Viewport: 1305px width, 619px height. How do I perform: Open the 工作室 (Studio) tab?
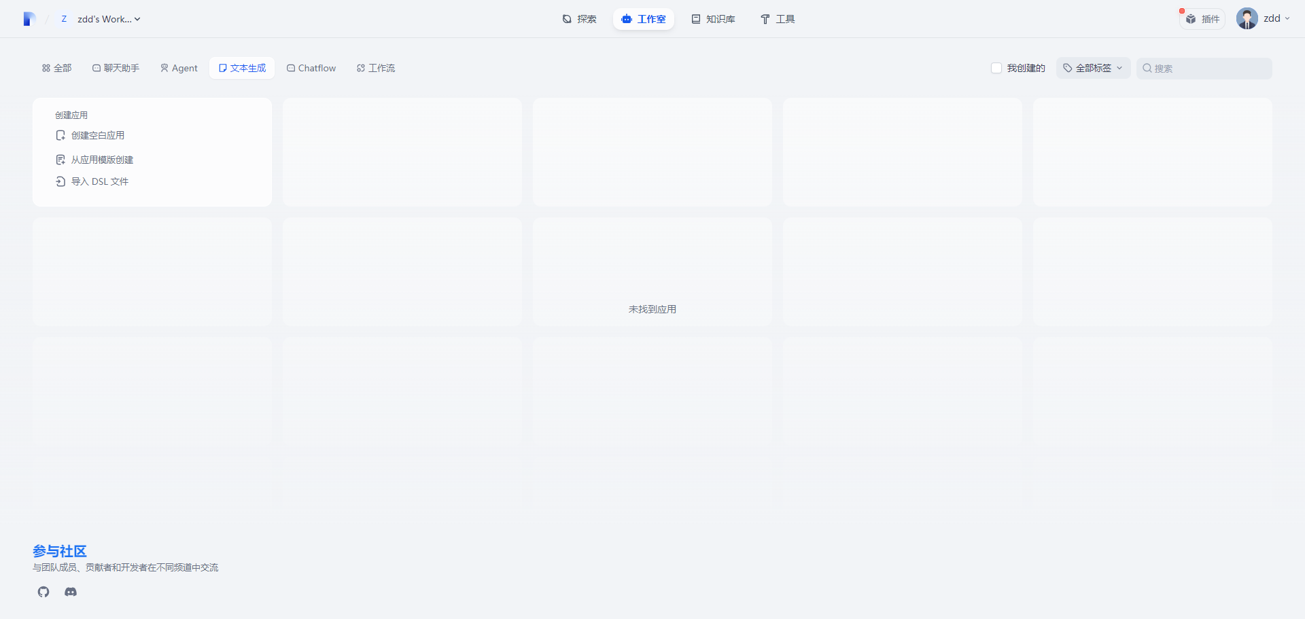(x=644, y=19)
